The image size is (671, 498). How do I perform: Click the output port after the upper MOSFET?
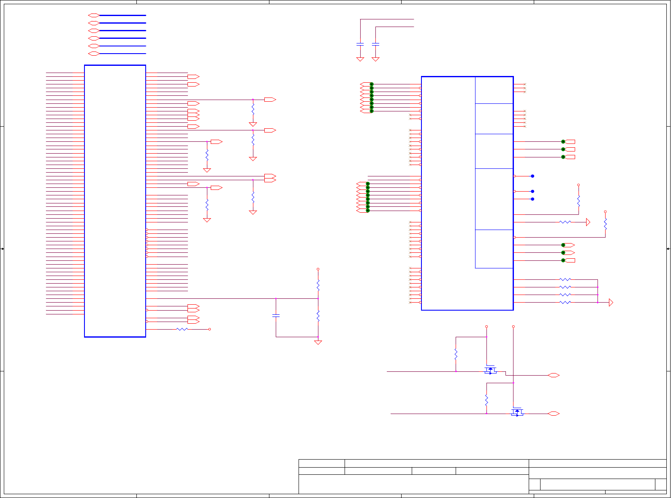[x=554, y=375]
